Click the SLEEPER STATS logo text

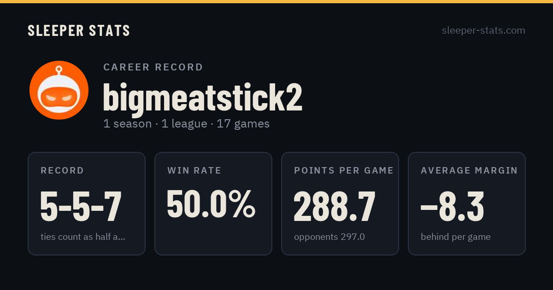pos(79,31)
